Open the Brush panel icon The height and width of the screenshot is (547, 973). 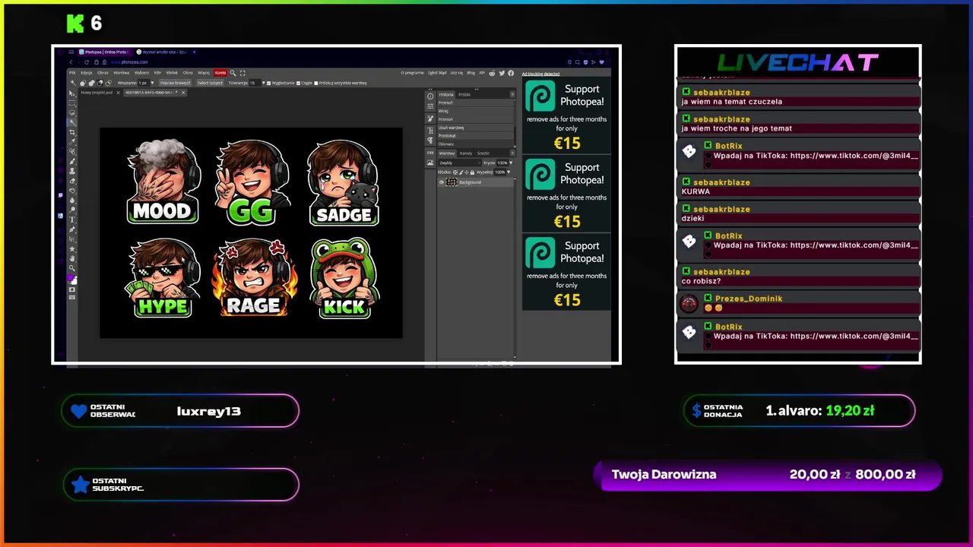click(430, 119)
